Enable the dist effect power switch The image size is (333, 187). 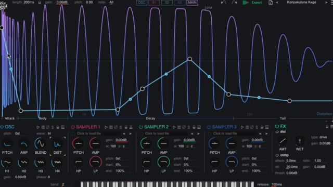(277, 131)
